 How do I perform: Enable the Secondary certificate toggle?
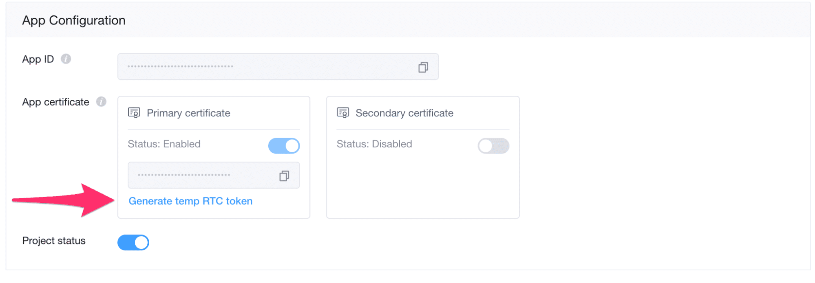pos(493,146)
